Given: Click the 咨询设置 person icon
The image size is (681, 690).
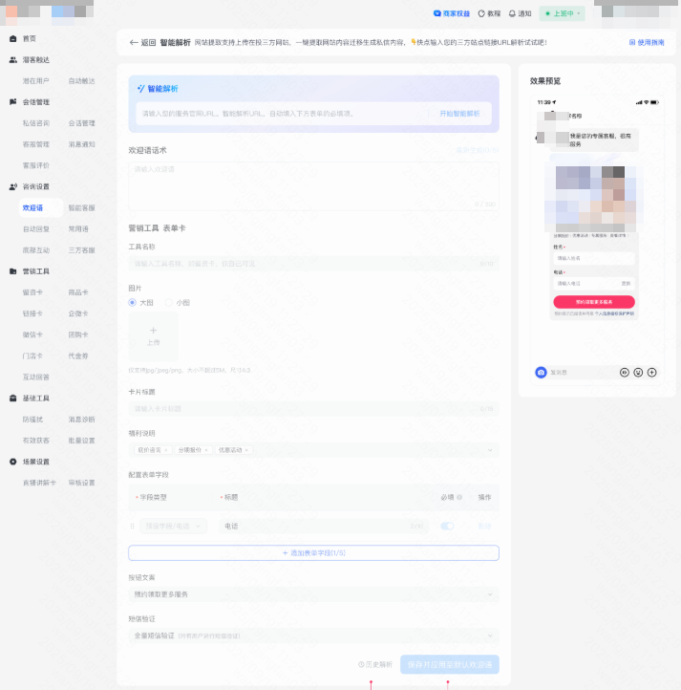Looking at the screenshot, I should 12,186.
